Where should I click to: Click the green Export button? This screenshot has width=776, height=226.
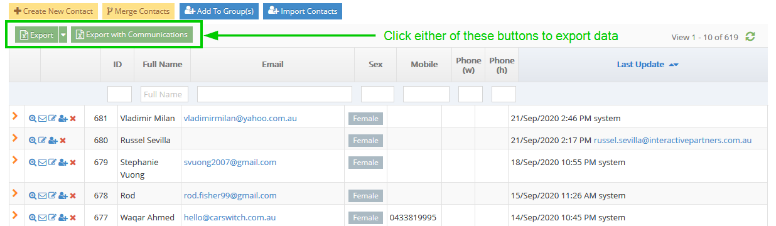pos(36,35)
